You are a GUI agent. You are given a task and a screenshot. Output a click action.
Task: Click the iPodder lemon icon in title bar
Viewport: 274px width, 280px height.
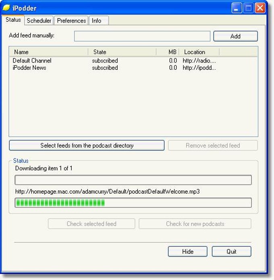click(6, 8)
